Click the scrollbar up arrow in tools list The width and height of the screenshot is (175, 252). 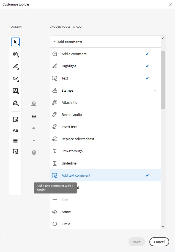tap(163, 38)
